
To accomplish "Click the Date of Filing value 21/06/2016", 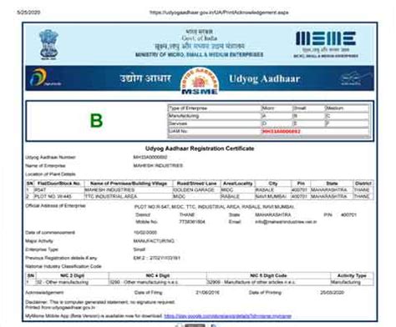I will pos(207,293).
